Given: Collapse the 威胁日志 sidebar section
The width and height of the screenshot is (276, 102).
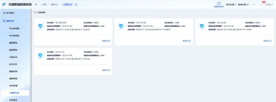Looking at the screenshot, I should point(15,21).
